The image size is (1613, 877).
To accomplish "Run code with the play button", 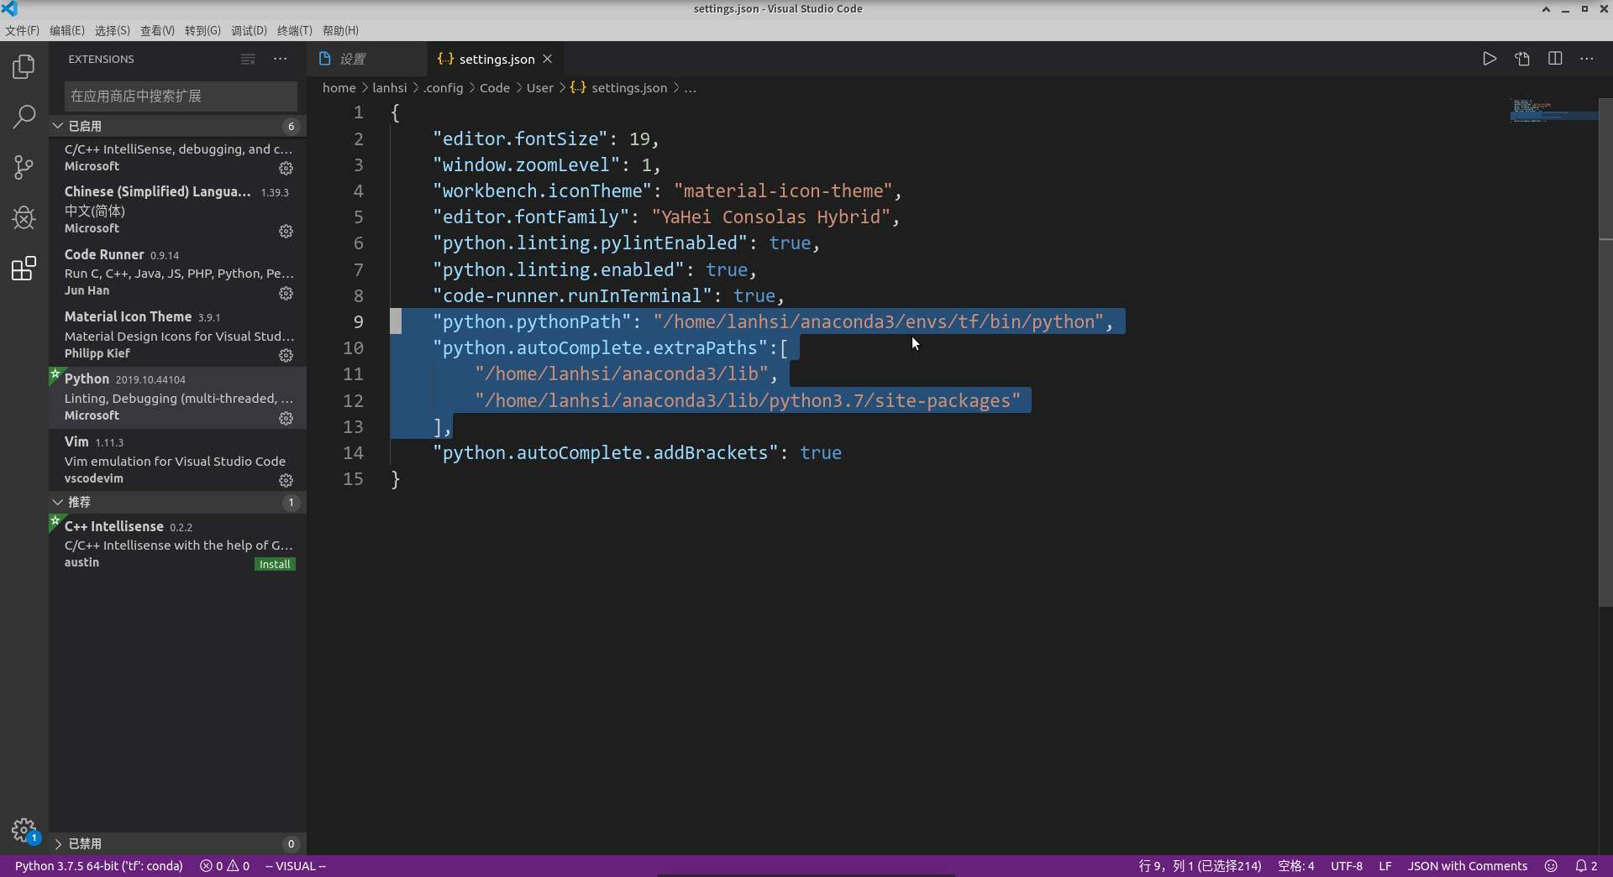I will coord(1489,59).
